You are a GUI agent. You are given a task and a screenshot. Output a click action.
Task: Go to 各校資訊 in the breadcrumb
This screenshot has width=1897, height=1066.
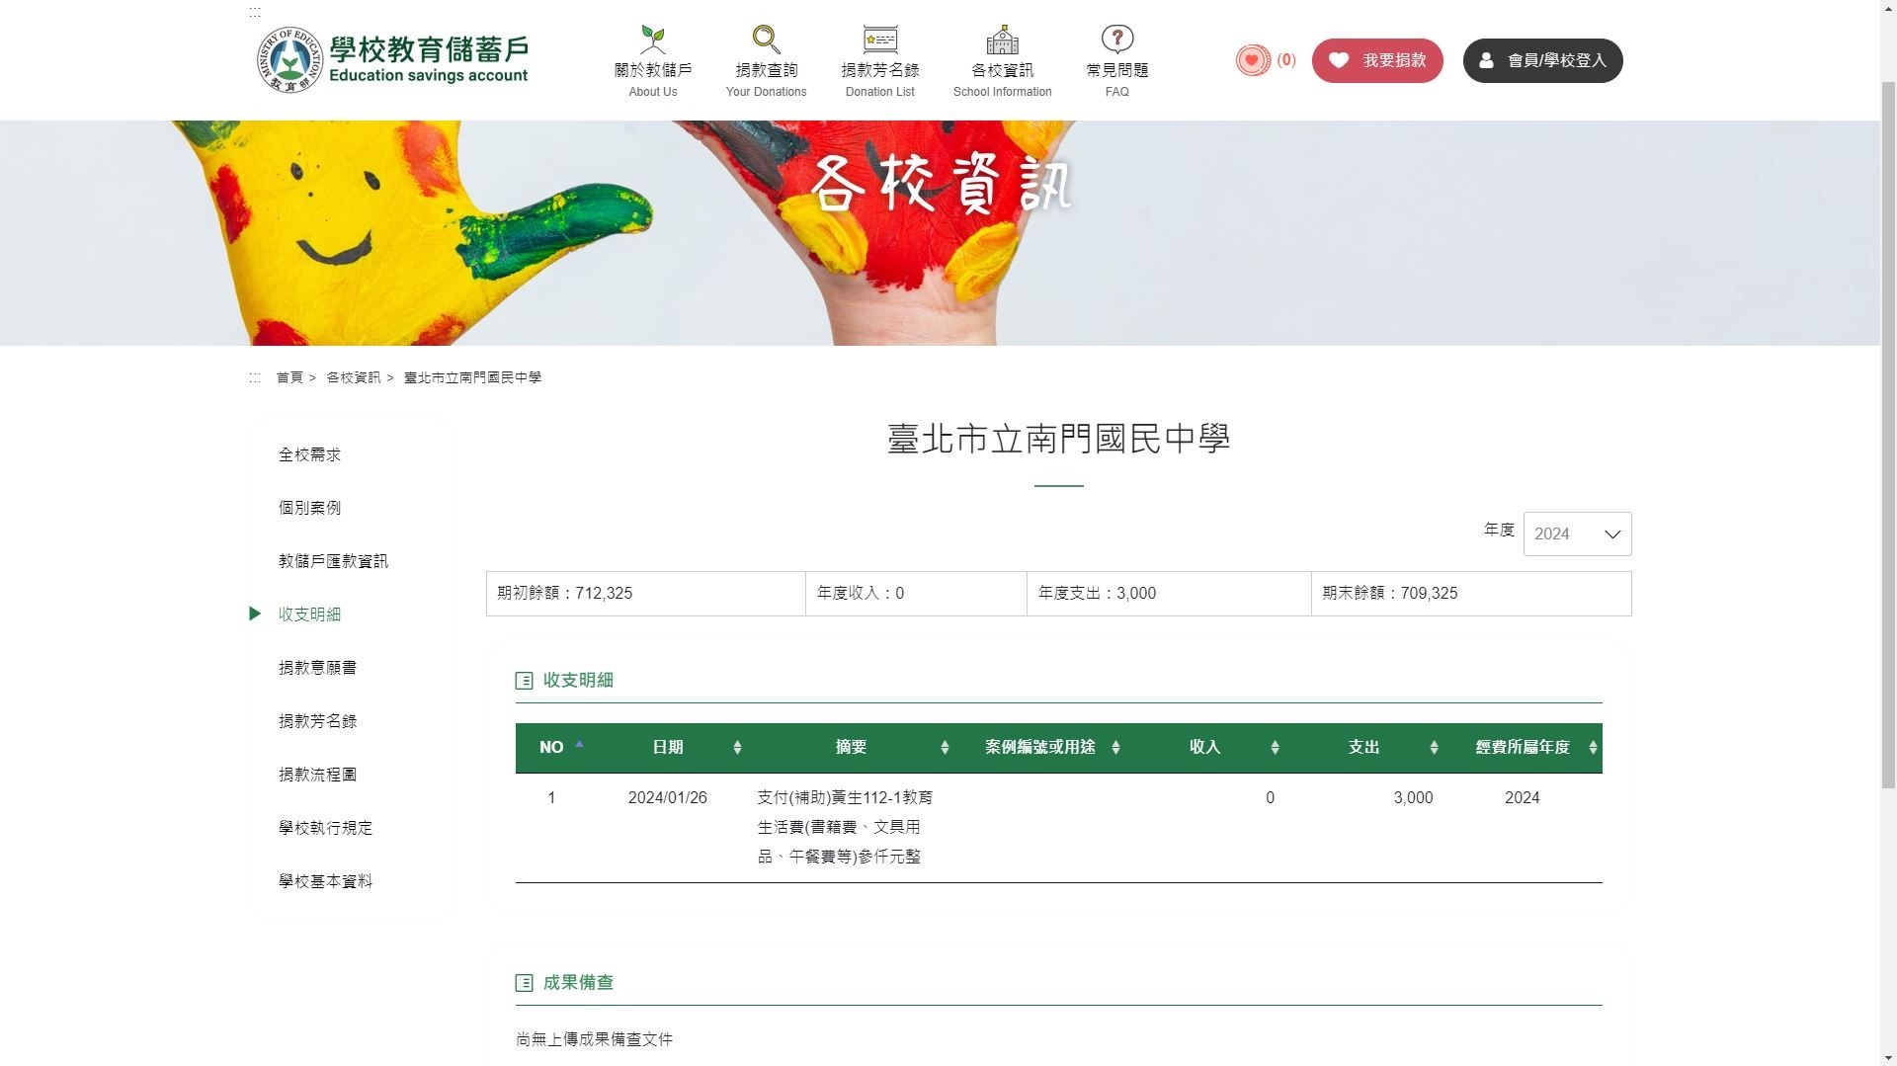pos(353,377)
